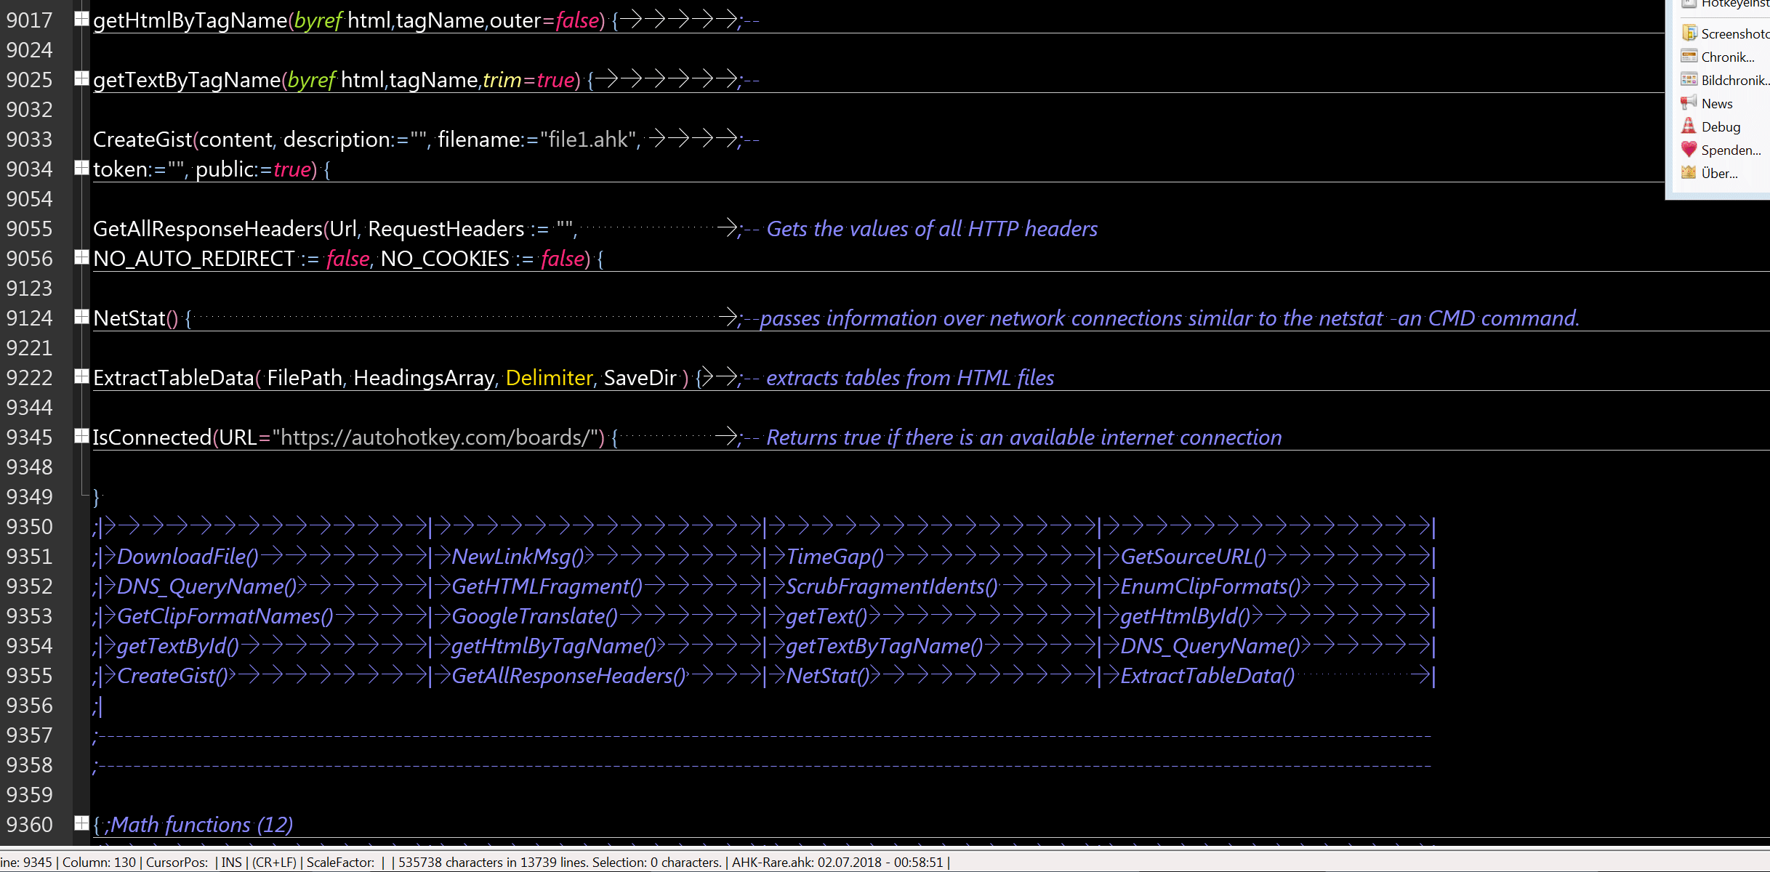
Task: Click the Hotkeyeinstellungen menu icon
Action: click(1689, 4)
